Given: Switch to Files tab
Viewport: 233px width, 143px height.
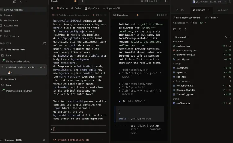Looking at the screenshot, I should 180,10.
